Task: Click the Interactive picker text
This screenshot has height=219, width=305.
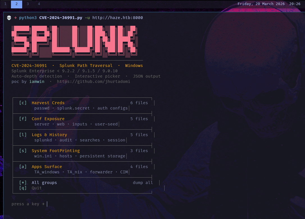Action: click(97, 76)
